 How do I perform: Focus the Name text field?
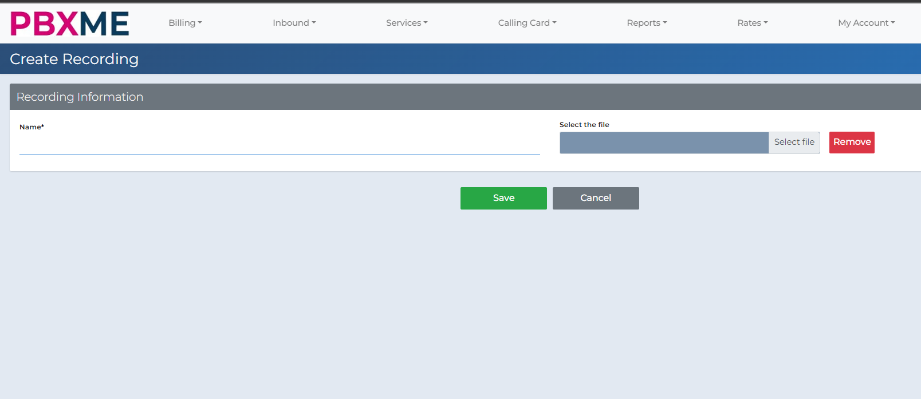(280, 145)
